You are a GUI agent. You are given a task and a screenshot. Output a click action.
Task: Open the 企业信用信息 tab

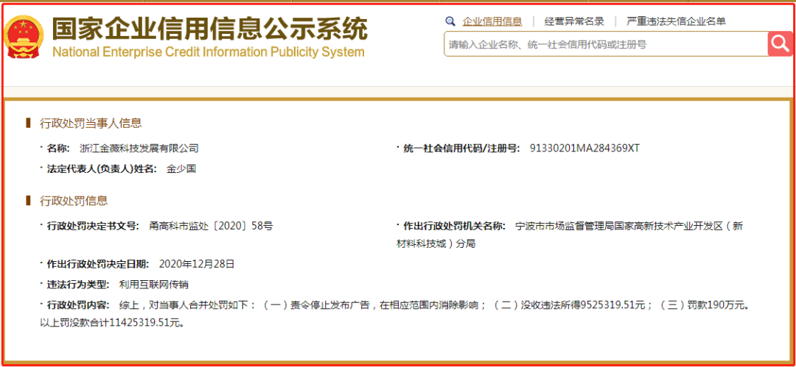click(492, 21)
